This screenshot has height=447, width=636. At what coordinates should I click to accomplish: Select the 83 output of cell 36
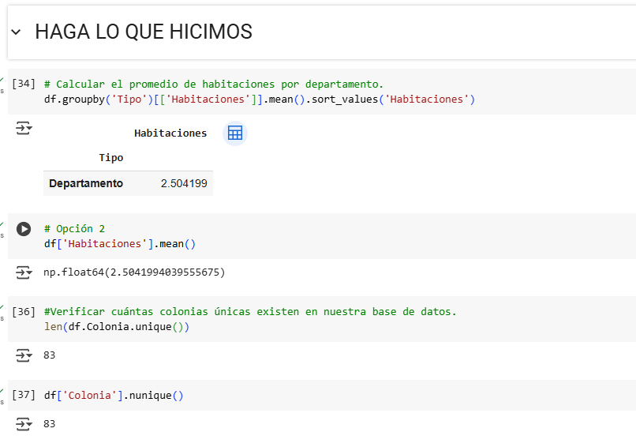(50, 355)
